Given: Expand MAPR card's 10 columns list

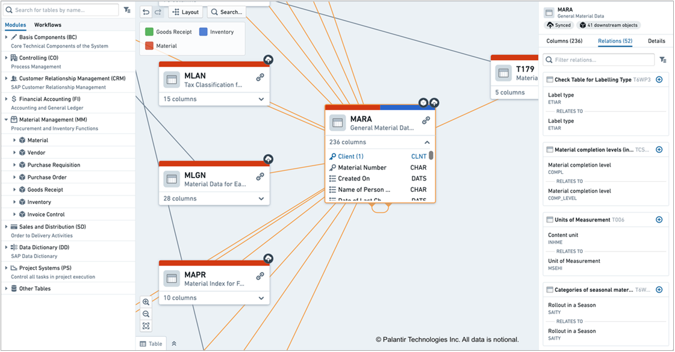Looking at the screenshot, I should pyautogui.click(x=261, y=298).
